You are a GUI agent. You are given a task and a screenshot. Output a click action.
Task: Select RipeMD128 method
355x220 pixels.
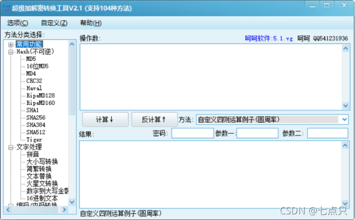click(x=40, y=95)
